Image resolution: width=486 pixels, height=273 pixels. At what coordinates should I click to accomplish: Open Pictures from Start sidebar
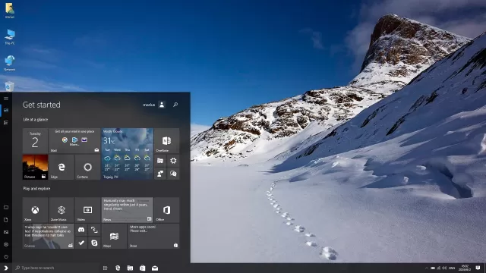[6, 232]
